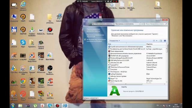Open the Упорядочить dropdown menu

(114, 41)
